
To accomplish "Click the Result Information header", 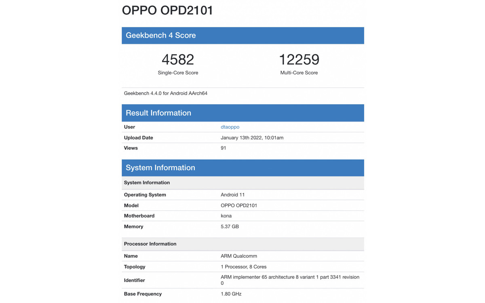I will (x=243, y=113).
